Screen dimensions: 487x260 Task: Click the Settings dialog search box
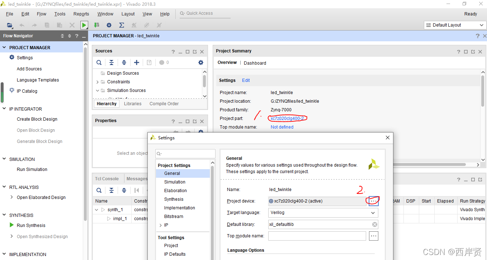(x=185, y=154)
